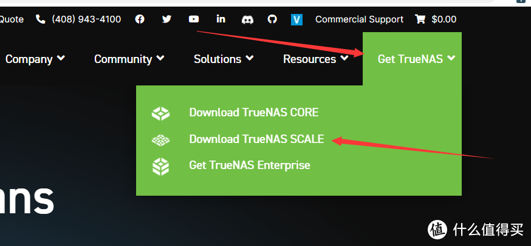Expand the Resources menu chevron

click(344, 58)
